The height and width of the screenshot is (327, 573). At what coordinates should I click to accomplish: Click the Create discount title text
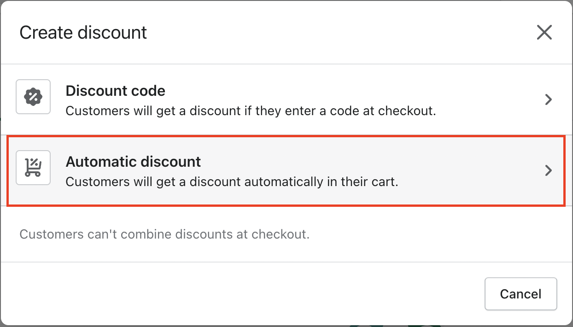tap(83, 32)
